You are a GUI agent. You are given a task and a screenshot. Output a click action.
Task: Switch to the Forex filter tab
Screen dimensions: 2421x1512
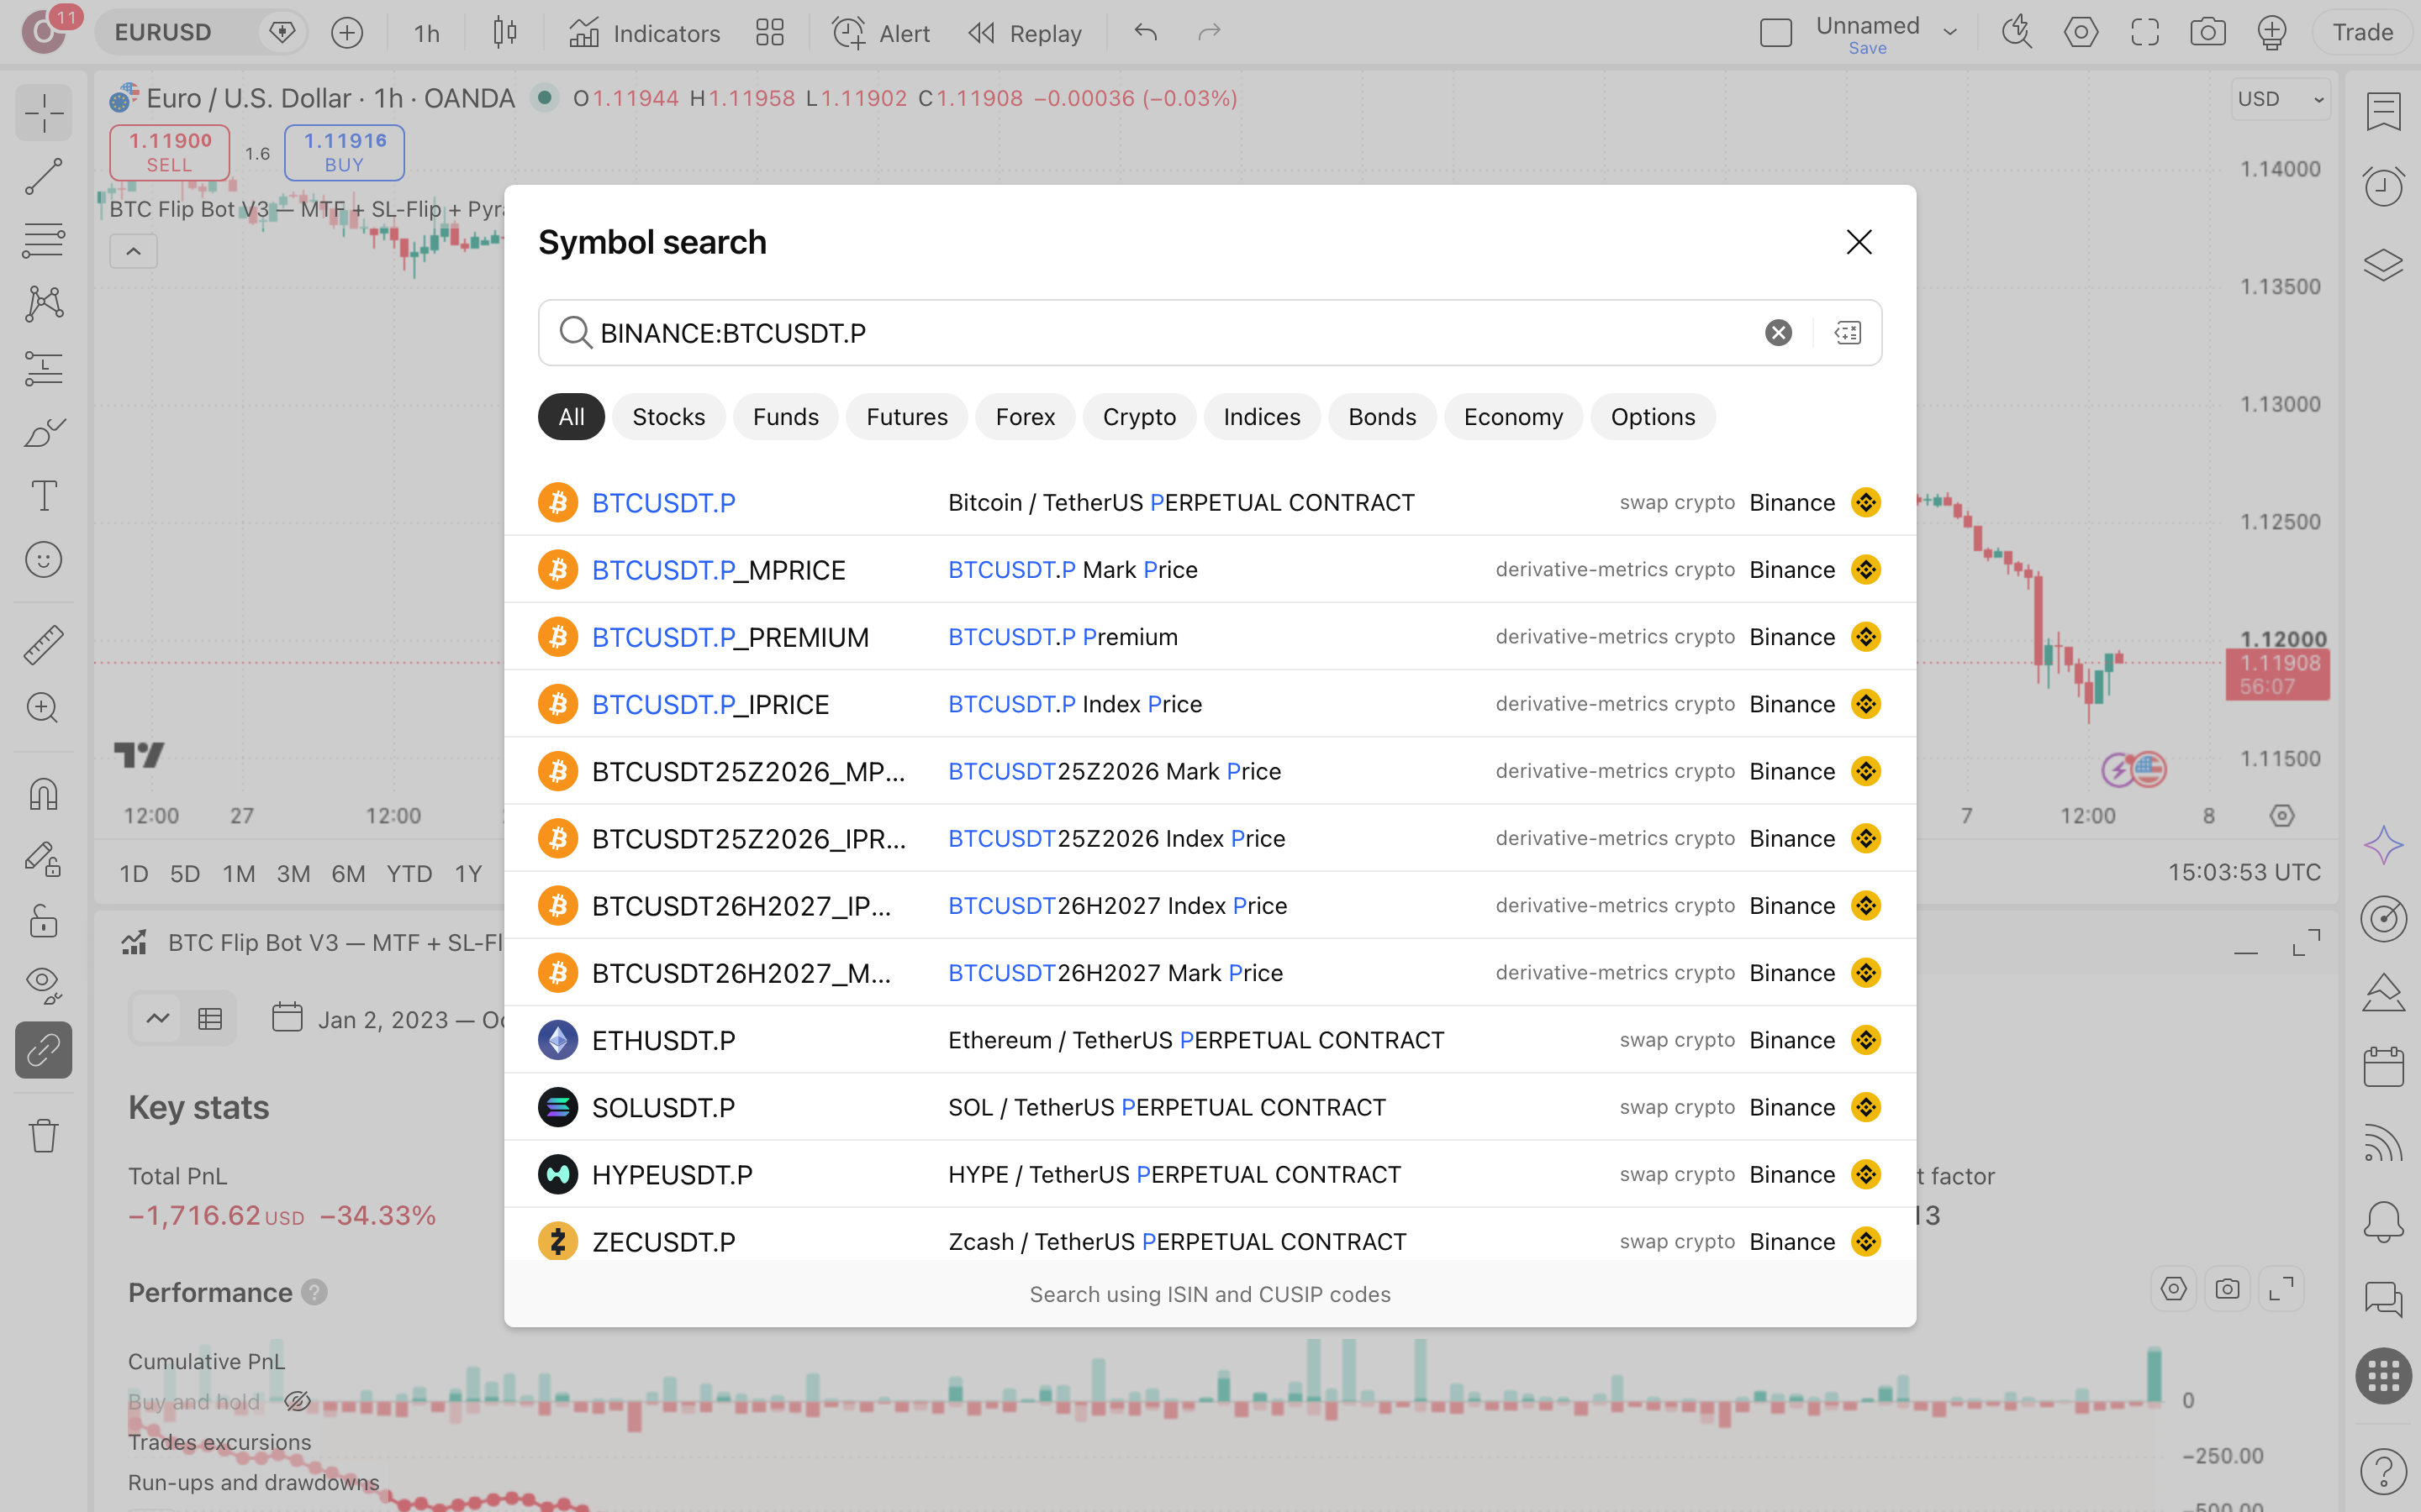tap(1025, 417)
